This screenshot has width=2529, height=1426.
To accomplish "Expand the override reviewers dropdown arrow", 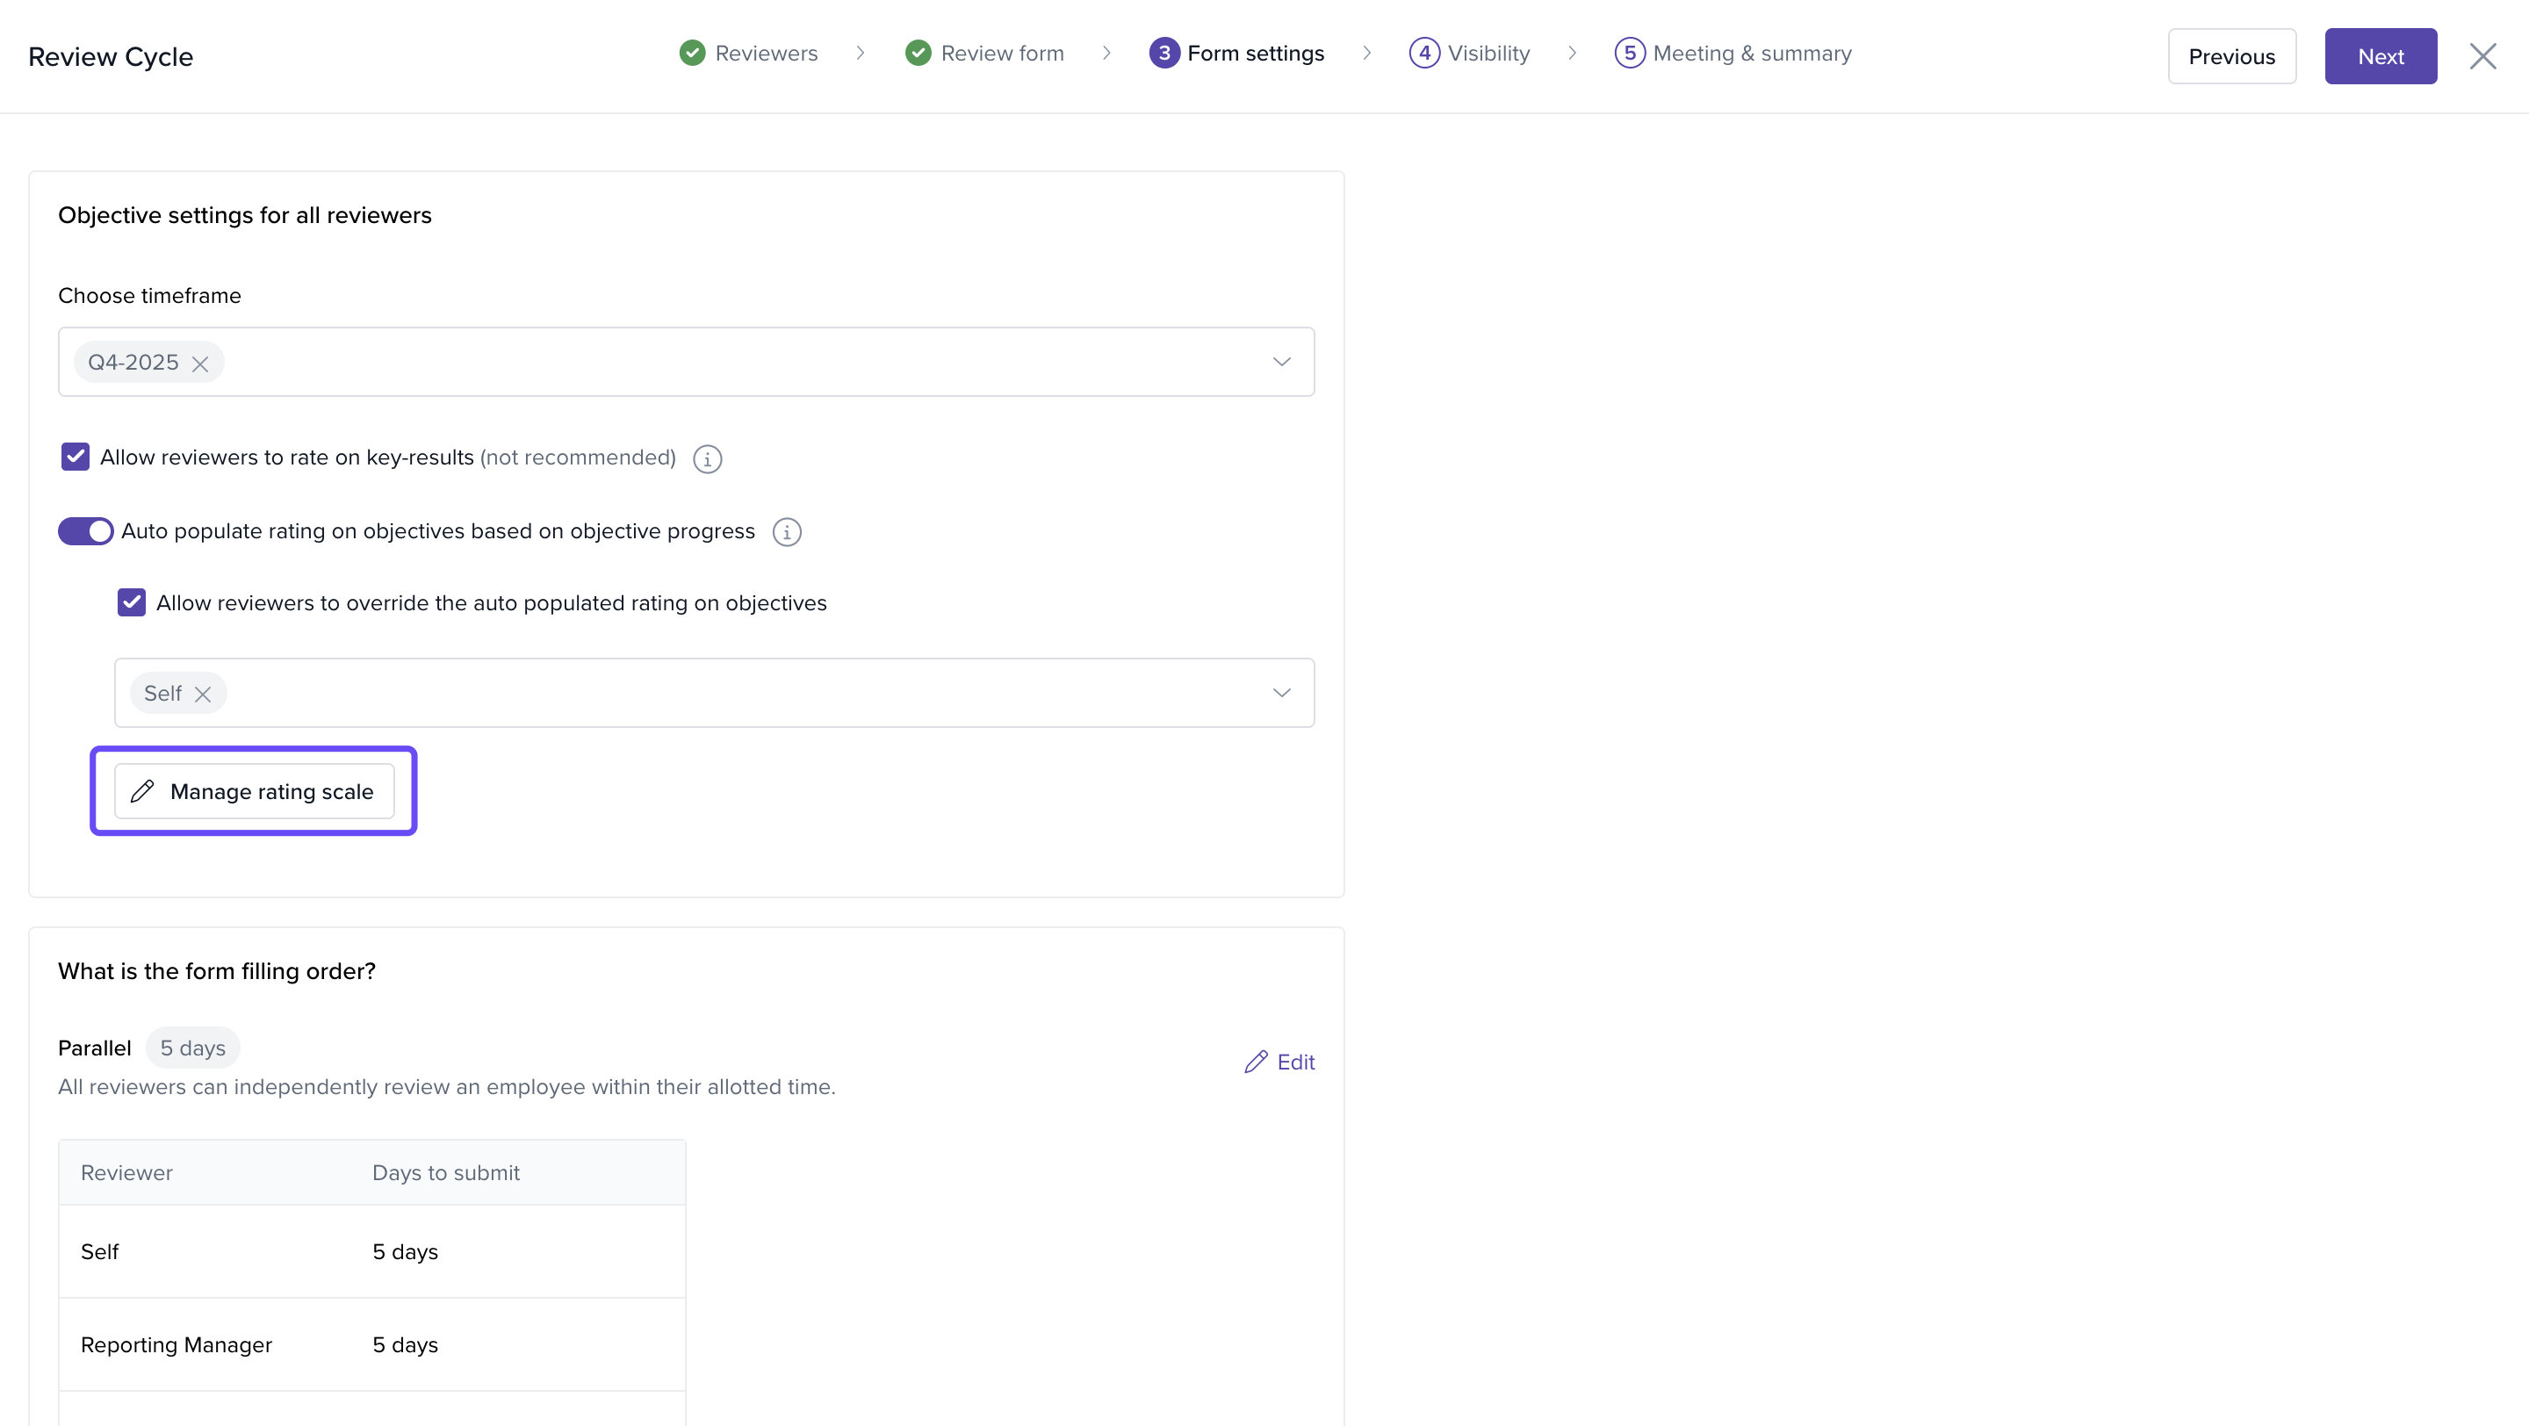I will 1281,693.
